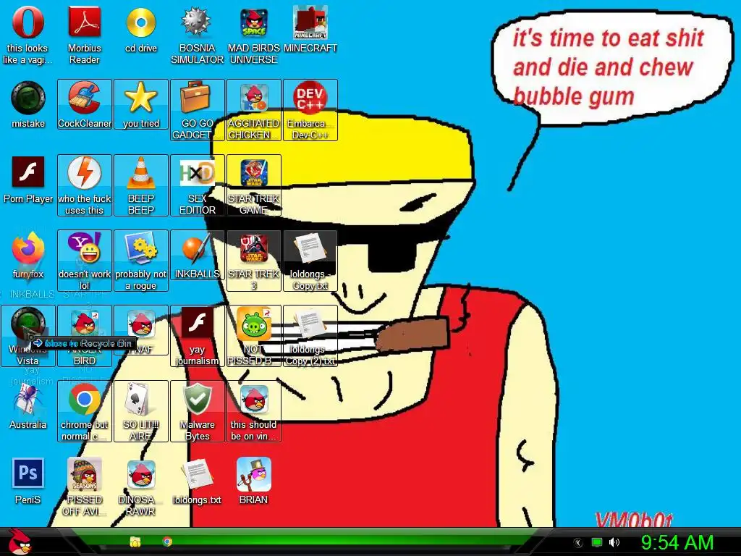Select the INKBALLS desktop icon

pos(197,256)
